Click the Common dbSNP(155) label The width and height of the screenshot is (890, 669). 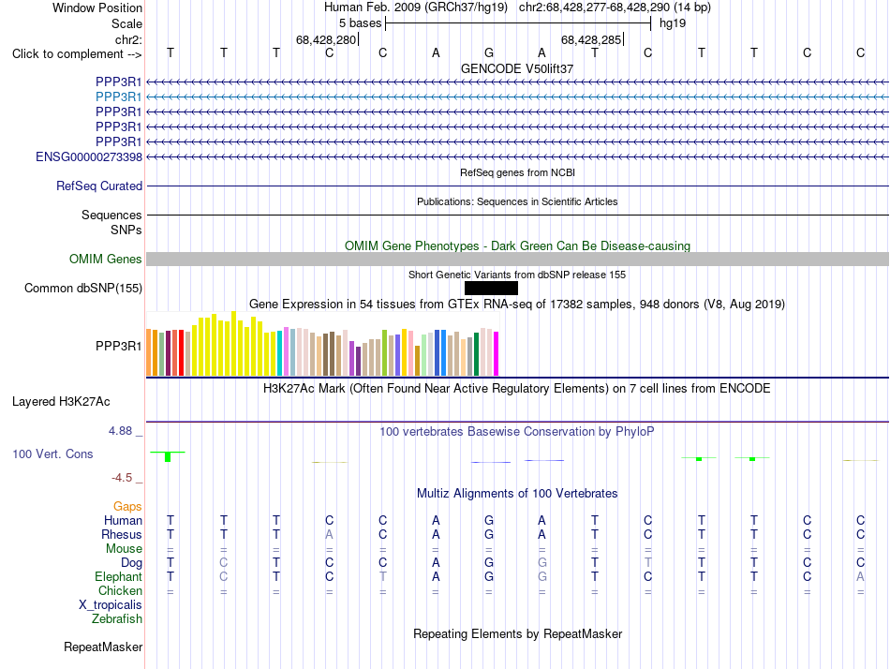point(82,288)
